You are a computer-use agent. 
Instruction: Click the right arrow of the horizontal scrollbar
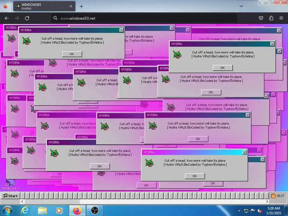click(267, 201)
